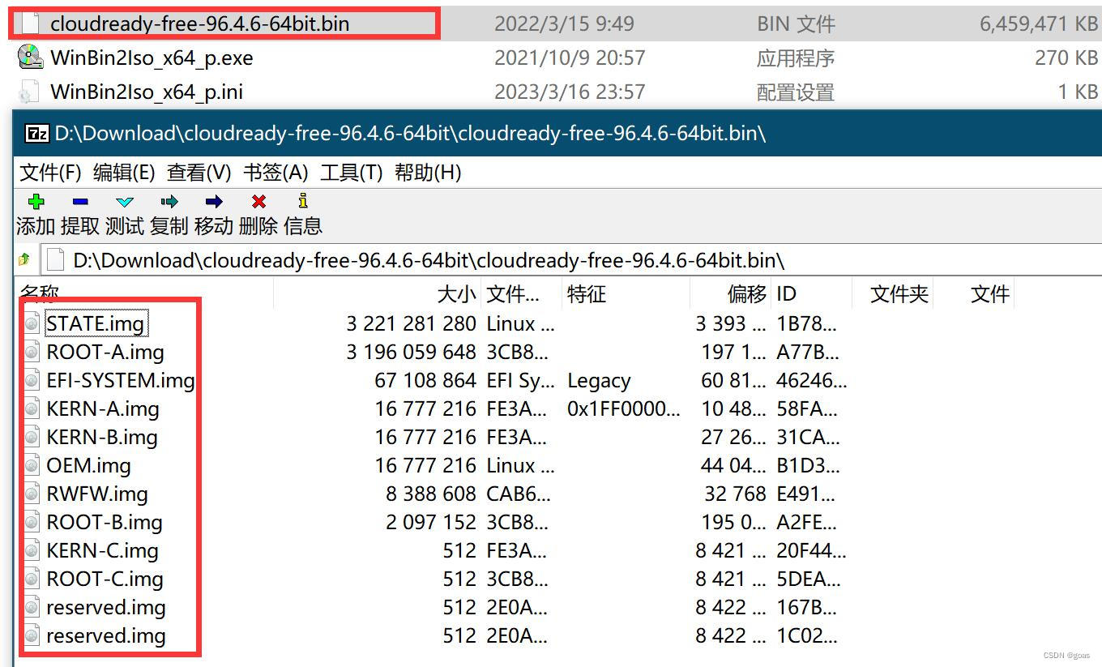Viewport: 1102px width, 667px height.
Task: Click the blue Extract (提取) minus icon
Action: pyautogui.click(x=80, y=202)
